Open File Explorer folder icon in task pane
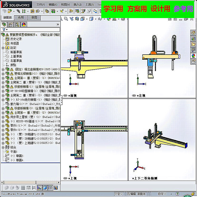 (x=193, y=44)
